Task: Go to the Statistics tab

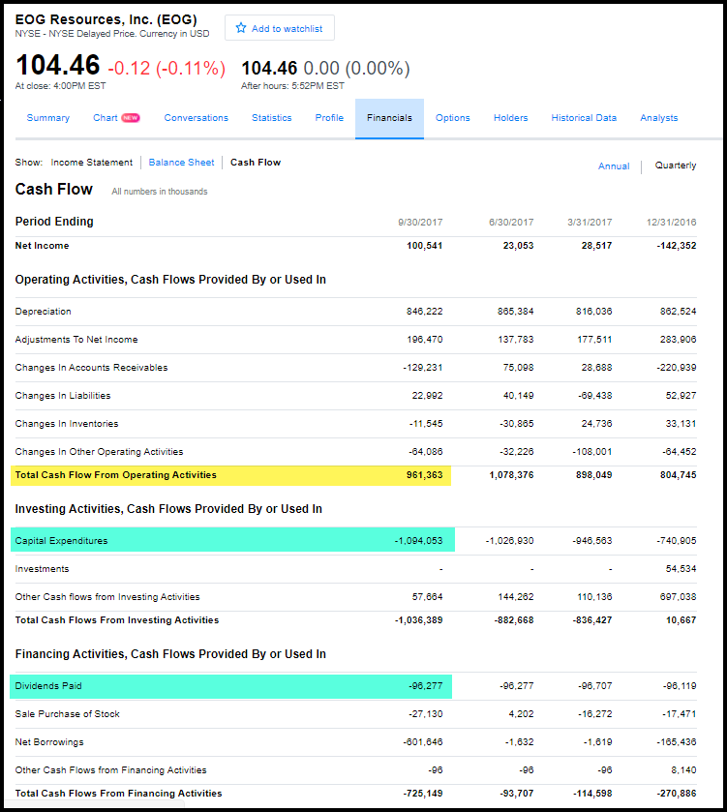Action: [x=272, y=117]
